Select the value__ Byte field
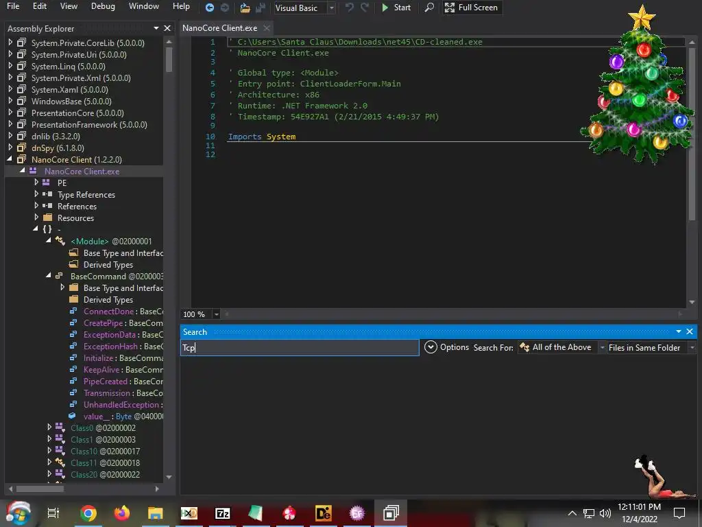 coord(123,417)
